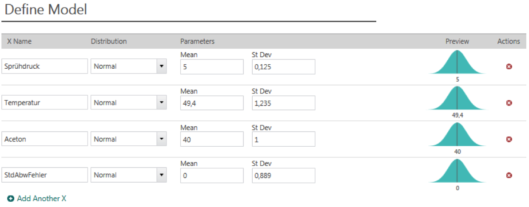Expand the StdAbwFehler distribution dropdown
Screen dimensions: 529x207
pos(162,175)
